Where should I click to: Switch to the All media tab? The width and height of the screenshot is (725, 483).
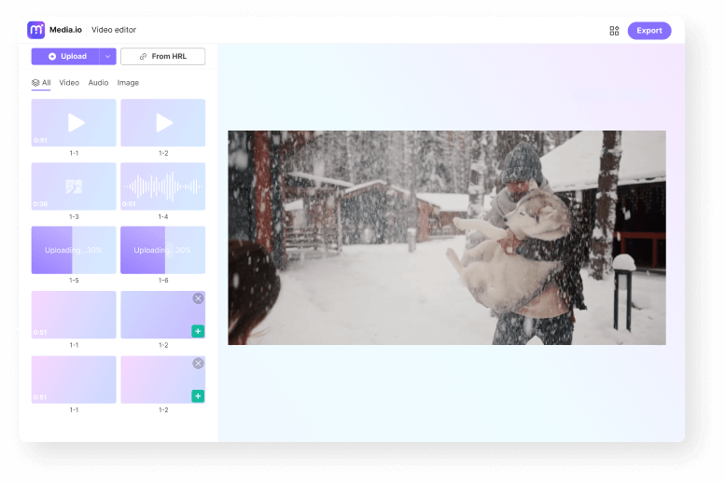41,83
